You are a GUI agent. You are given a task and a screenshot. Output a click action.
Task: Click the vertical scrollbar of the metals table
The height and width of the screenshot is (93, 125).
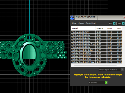[x=124, y=35]
